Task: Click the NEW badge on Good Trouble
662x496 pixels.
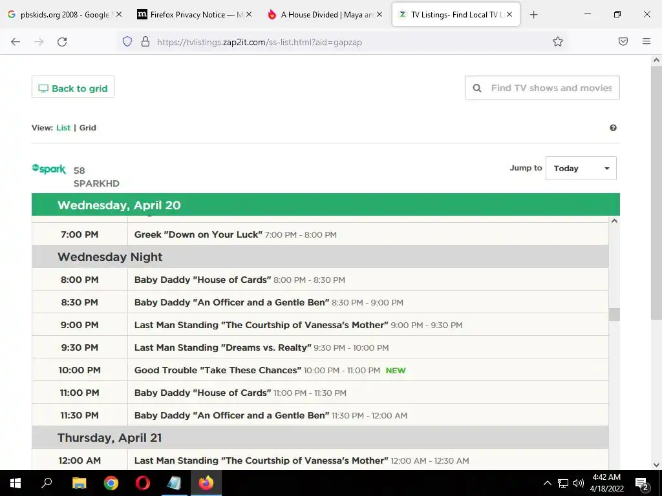Action: (396, 371)
